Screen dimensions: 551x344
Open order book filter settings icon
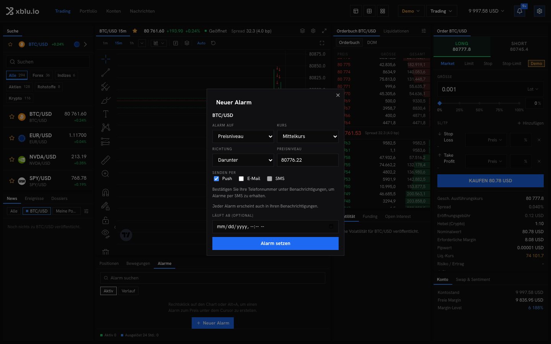coord(424,31)
